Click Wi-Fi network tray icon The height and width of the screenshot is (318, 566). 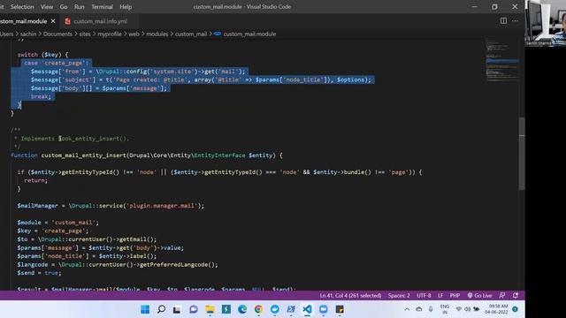pos(459,309)
